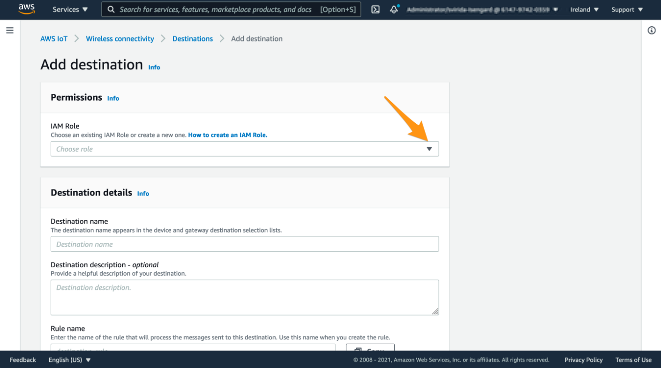This screenshot has width=661, height=368.
Task: Open the Terms of Use link
Action: (x=633, y=360)
